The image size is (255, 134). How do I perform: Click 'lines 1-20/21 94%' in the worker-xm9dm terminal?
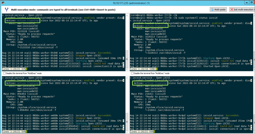(15, 132)
